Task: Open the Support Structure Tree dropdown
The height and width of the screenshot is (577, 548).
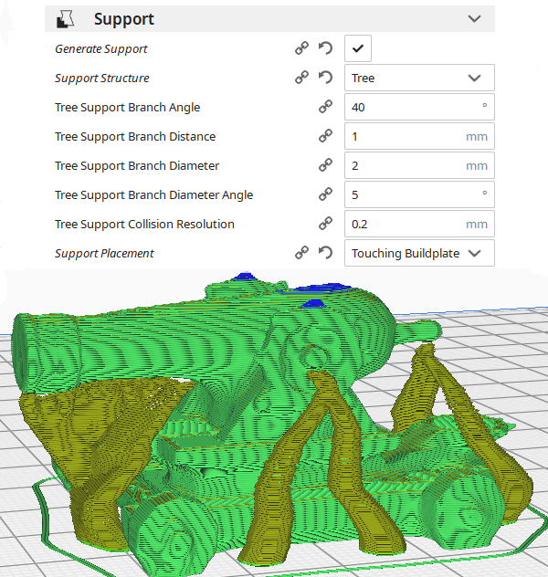Action: click(x=419, y=78)
